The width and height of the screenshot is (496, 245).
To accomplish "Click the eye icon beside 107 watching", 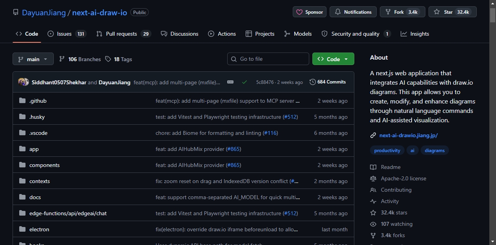I will pos(373,224).
